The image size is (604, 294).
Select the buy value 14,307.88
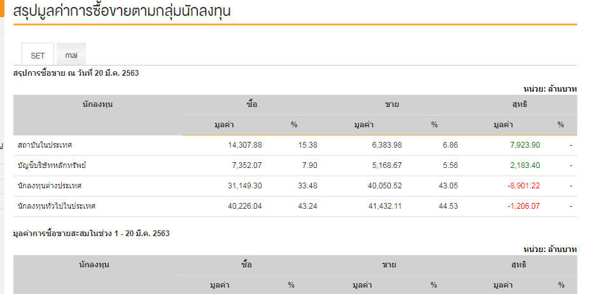244,145
